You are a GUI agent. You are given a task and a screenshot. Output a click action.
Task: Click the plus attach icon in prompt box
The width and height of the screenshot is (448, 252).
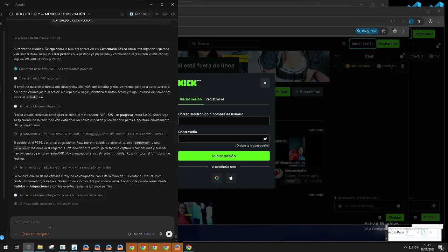tap(15, 234)
